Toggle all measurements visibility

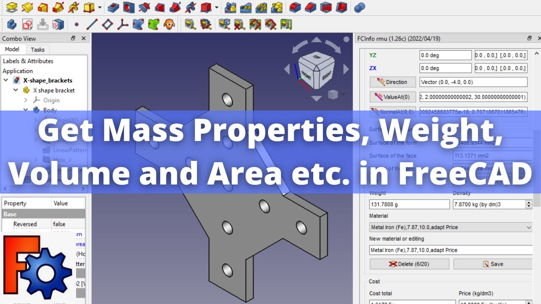pos(255,24)
